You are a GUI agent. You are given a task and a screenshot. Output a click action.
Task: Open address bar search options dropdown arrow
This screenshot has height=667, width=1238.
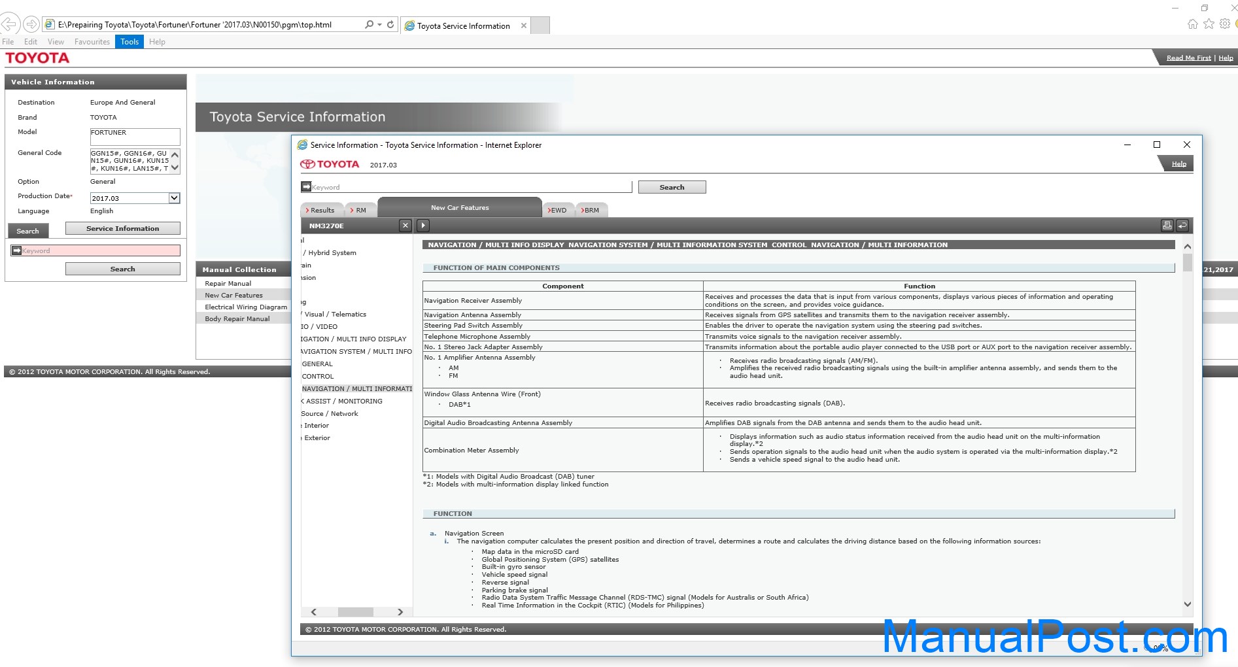pyautogui.click(x=380, y=25)
